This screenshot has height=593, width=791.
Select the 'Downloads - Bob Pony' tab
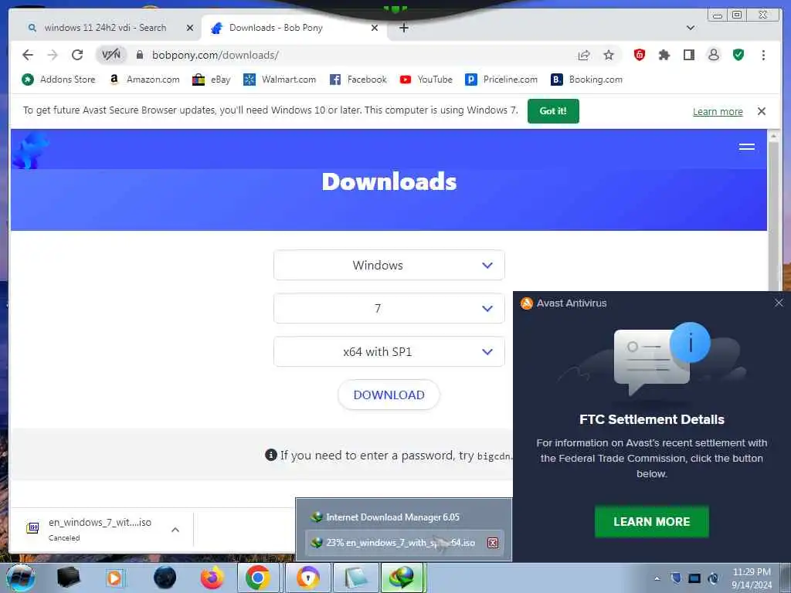coord(276,28)
